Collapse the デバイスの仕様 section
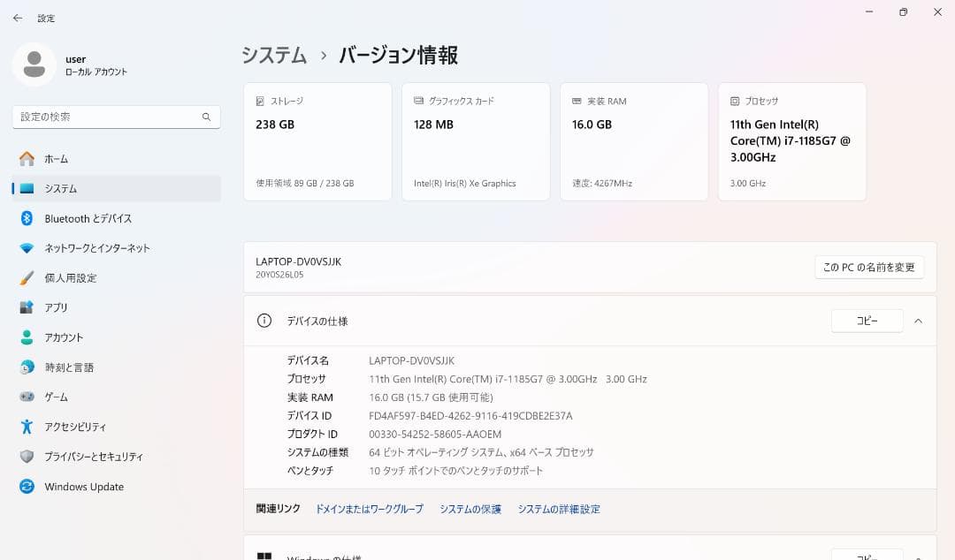 [x=918, y=321]
